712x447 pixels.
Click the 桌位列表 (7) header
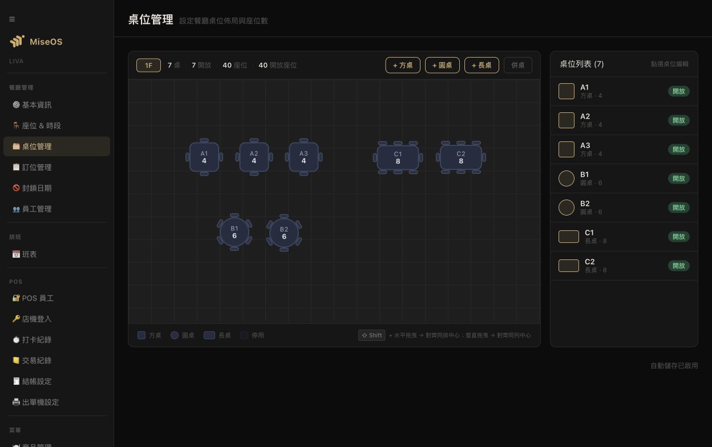coord(582,64)
